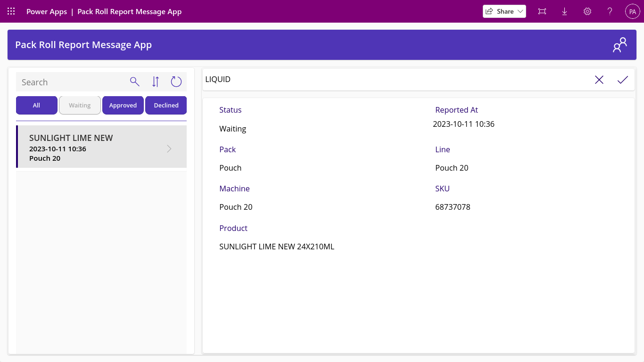Select the Approved filter

[123, 105]
